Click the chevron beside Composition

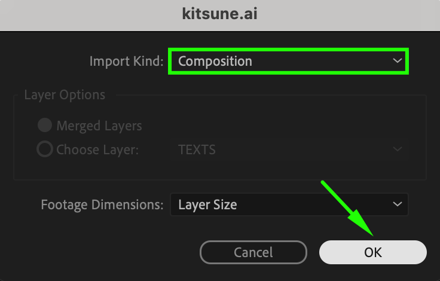(397, 61)
